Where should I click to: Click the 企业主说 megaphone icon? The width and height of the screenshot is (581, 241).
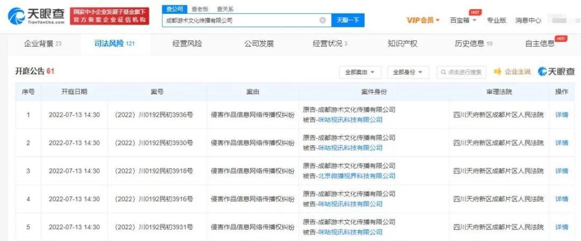pyautogui.click(x=498, y=72)
